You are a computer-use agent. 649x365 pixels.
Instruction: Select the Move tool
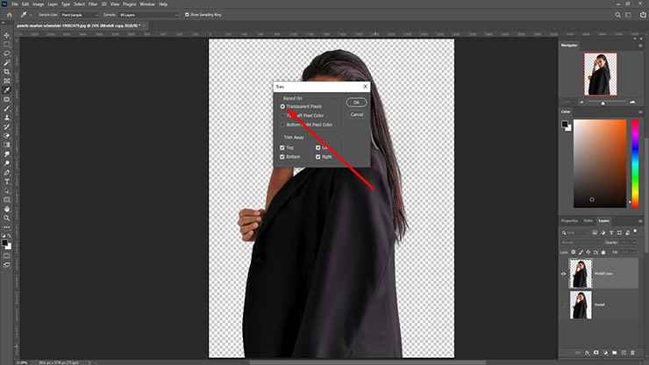click(7, 35)
